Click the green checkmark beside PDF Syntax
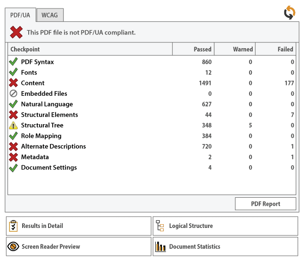This screenshot has width=306, height=261. click(x=13, y=62)
